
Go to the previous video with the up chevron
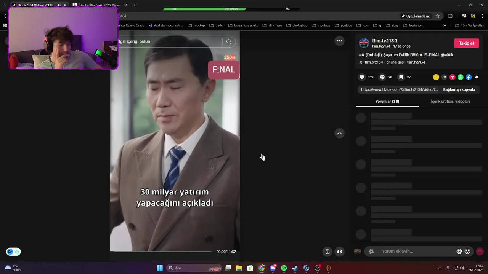pos(339,133)
